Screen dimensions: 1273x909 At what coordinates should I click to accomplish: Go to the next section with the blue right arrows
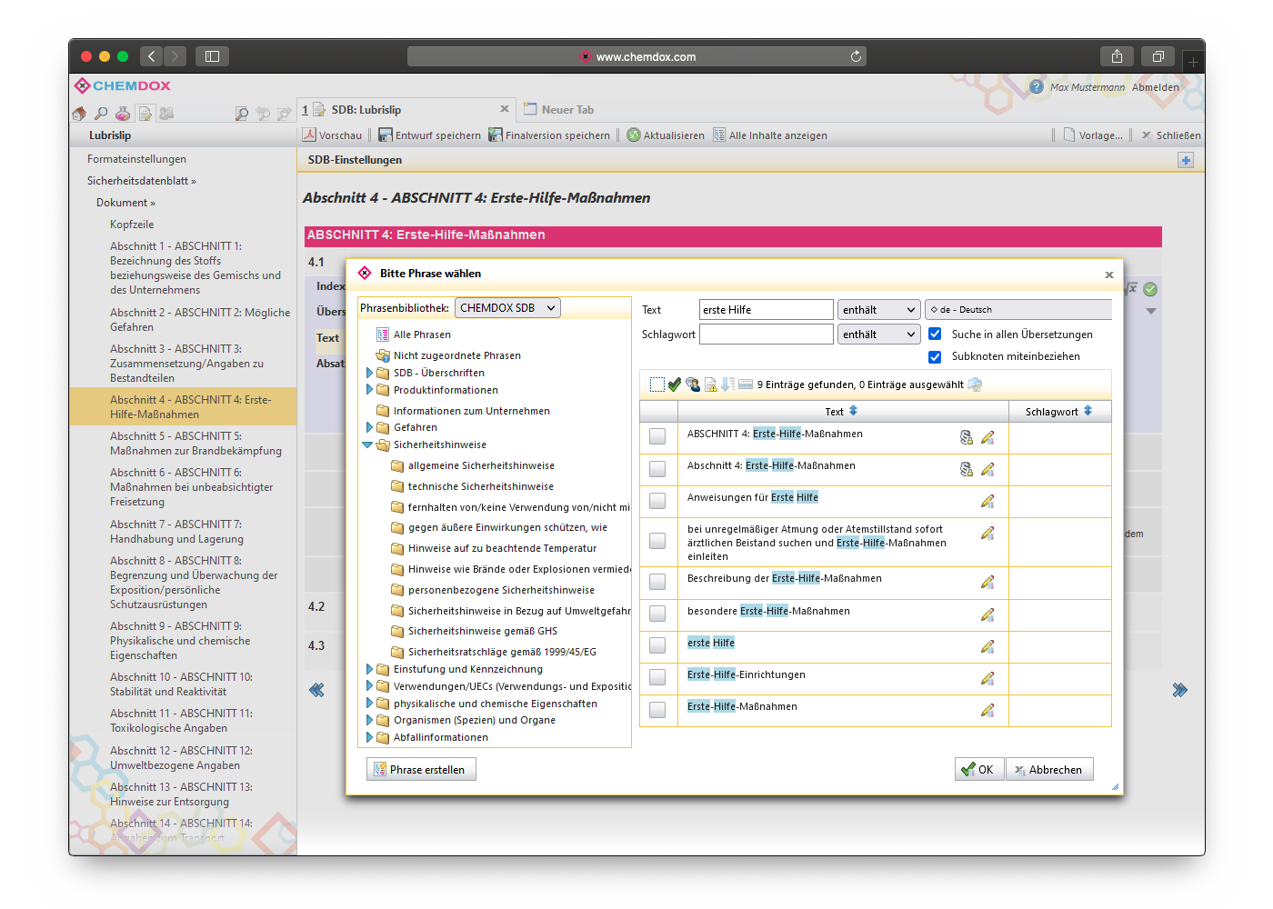[x=1179, y=690]
